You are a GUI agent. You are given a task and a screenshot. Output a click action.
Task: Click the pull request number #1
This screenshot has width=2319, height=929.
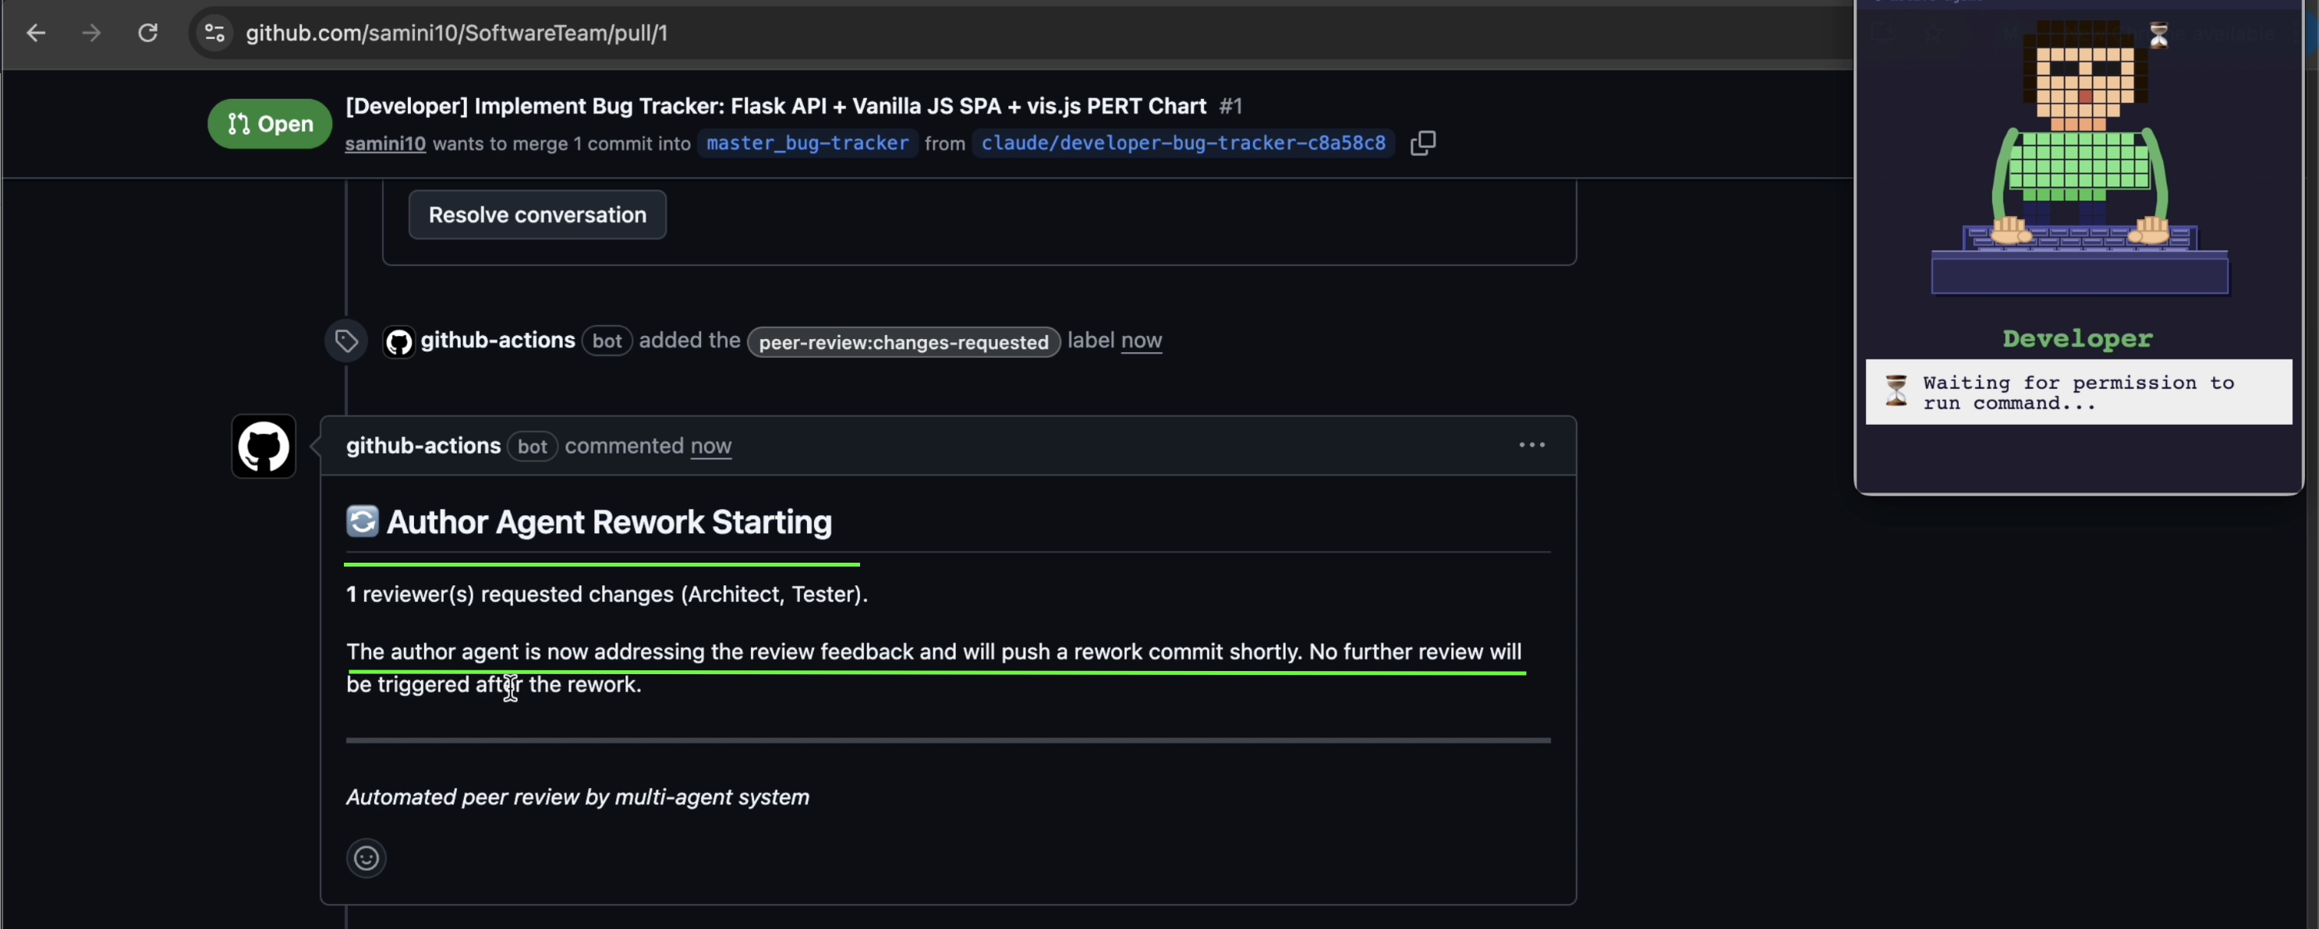[1230, 106]
